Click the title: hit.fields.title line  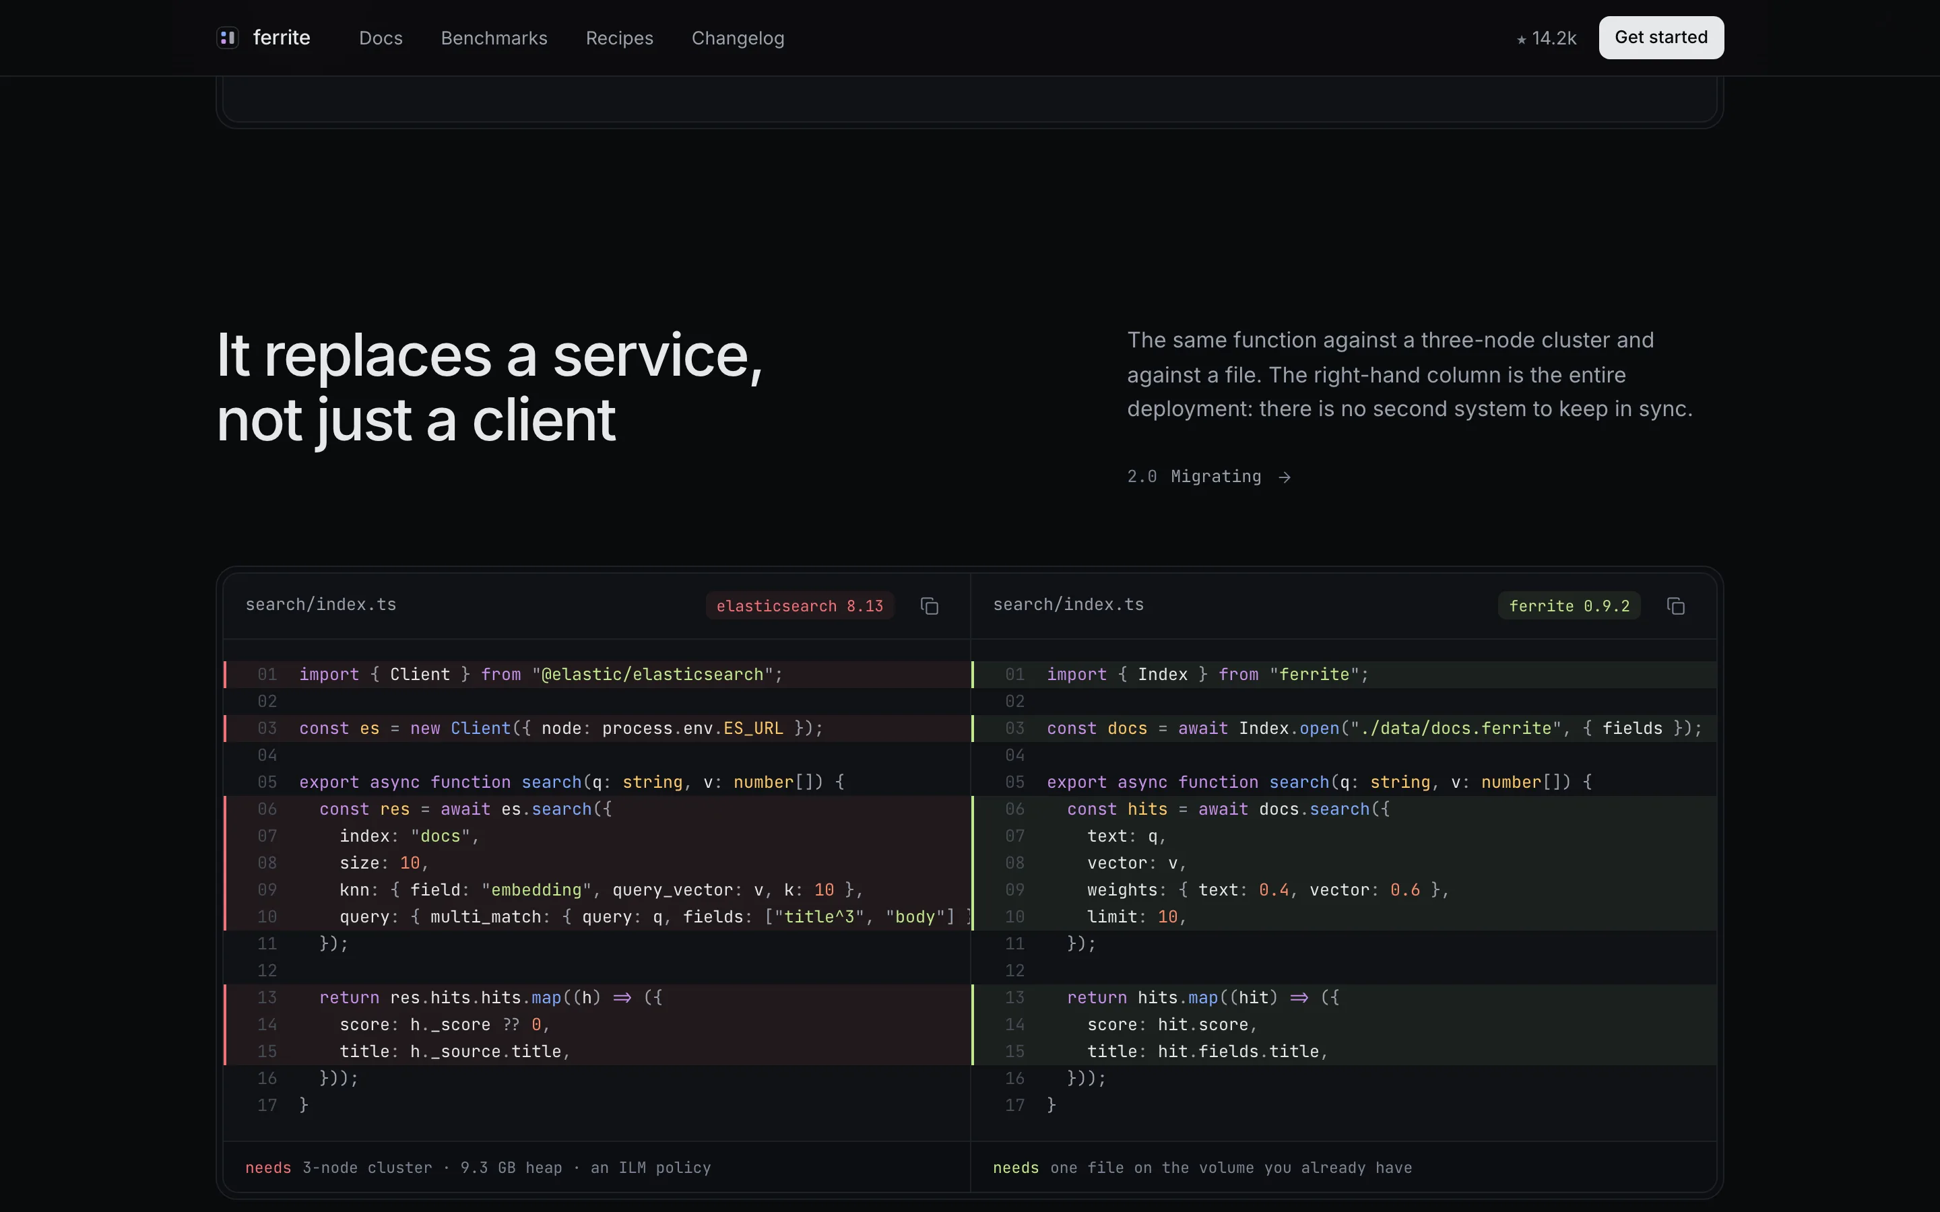point(1345,1052)
